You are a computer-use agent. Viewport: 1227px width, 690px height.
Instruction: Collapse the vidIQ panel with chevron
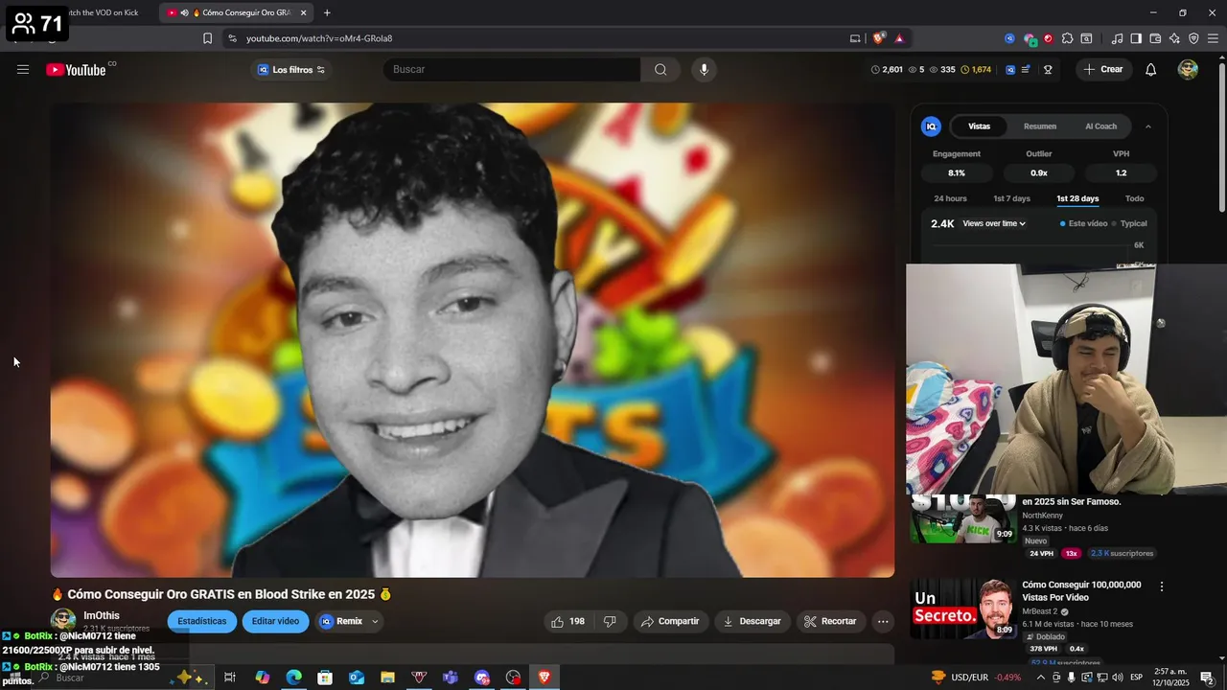coord(1147,126)
